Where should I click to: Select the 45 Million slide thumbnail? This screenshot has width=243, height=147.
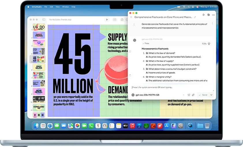pyautogui.click(x=39, y=59)
